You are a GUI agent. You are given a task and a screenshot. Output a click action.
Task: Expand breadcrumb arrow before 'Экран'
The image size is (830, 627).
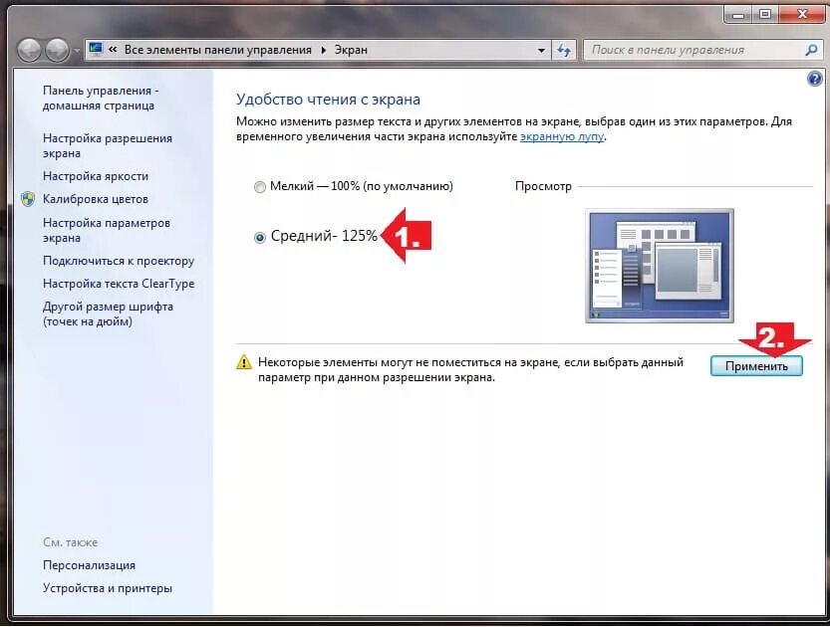pos(324,50)
